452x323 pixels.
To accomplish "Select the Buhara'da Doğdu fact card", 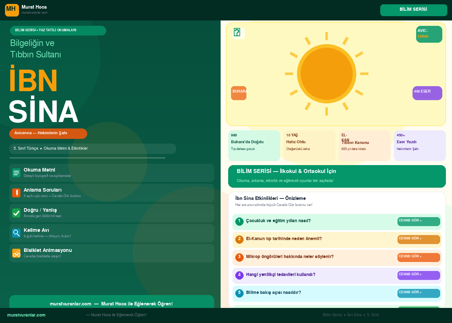I will pyautogui.click(x=254, y=146).
